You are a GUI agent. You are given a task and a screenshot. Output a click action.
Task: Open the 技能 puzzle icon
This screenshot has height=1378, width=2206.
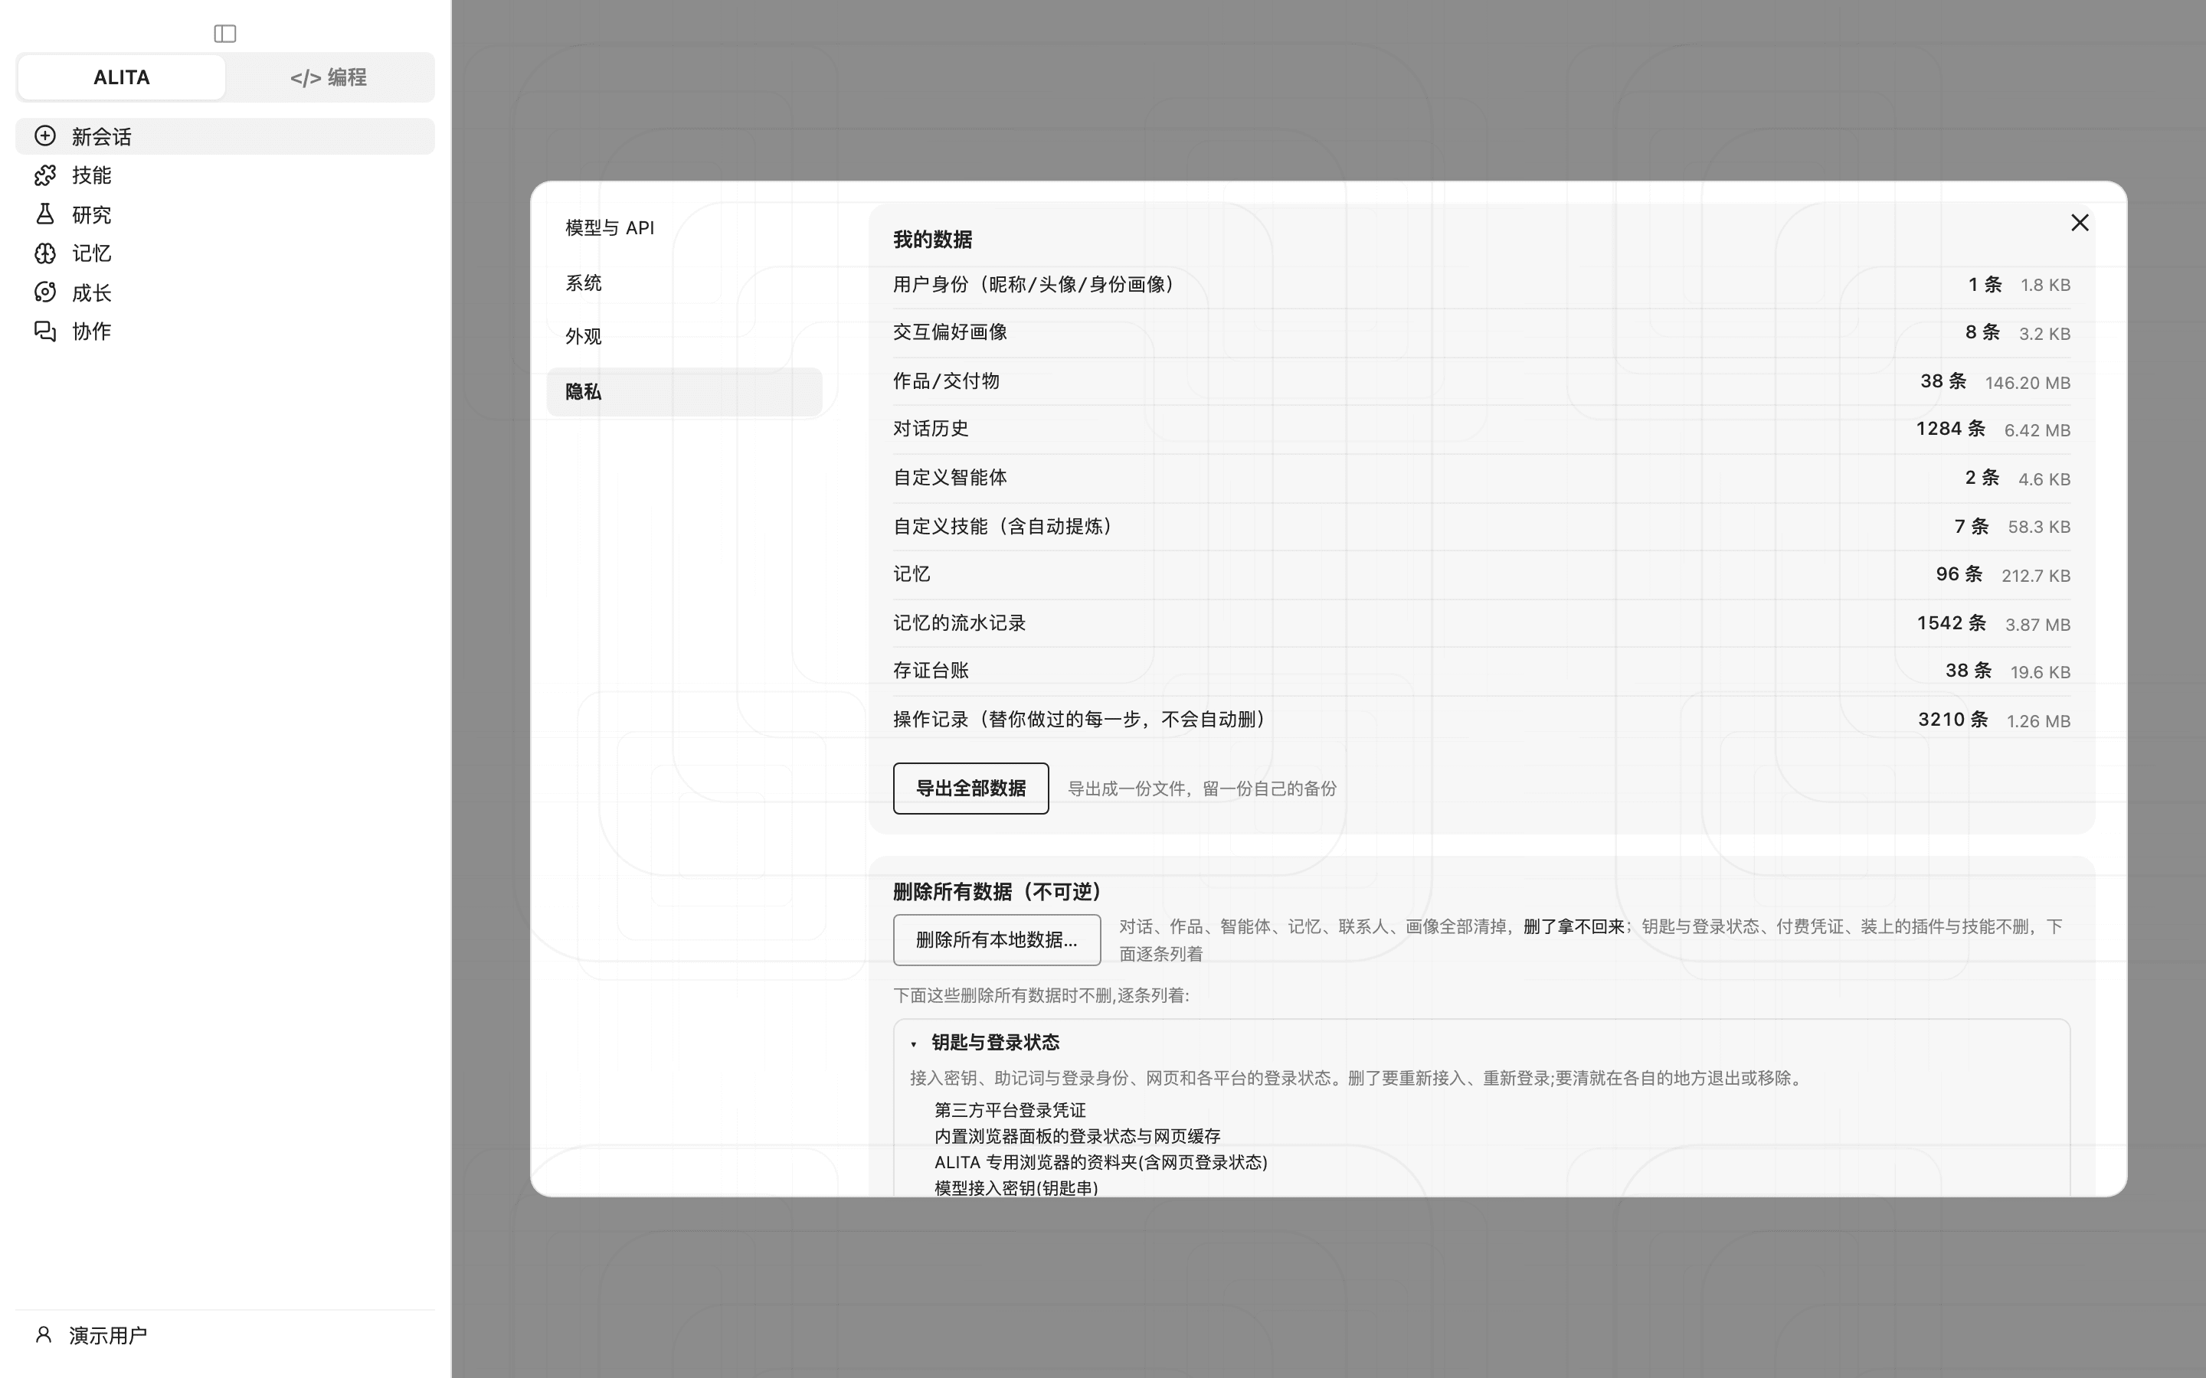click(x=44, y=175)
